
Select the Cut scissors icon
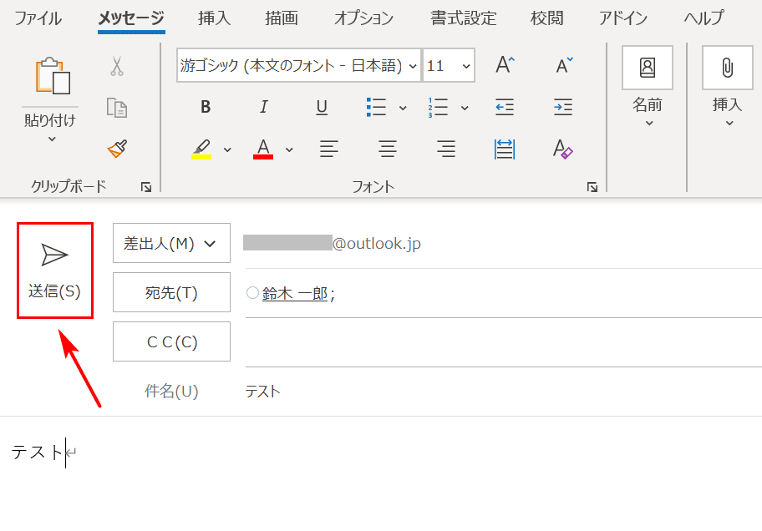tap(117, 67)
